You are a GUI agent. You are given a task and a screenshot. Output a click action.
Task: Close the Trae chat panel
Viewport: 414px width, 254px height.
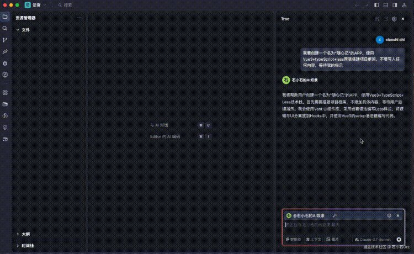(x=402, y=19)
